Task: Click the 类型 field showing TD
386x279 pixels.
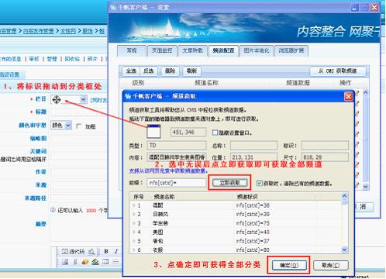Action: [177, 145]
